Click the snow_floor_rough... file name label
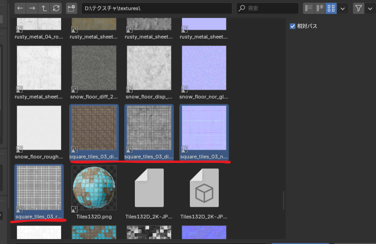The width and height of the screenshot is (376, 244). tap(39, 157)
